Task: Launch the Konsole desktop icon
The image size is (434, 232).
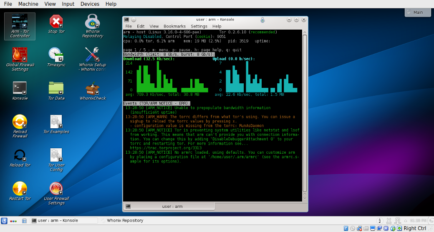Action: coord(20,91)
